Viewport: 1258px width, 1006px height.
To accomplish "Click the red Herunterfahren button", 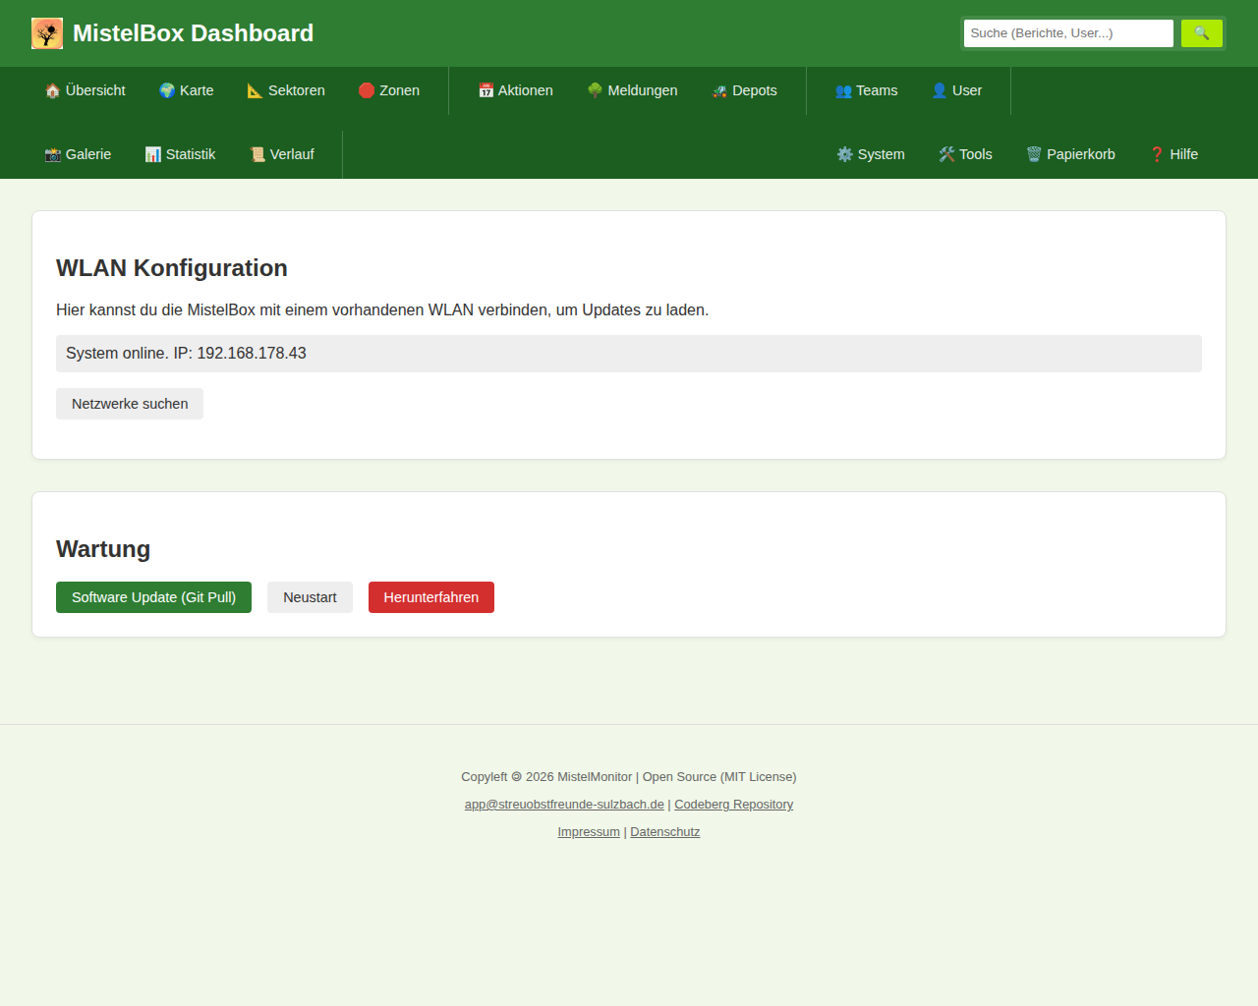I will [430, 597].
